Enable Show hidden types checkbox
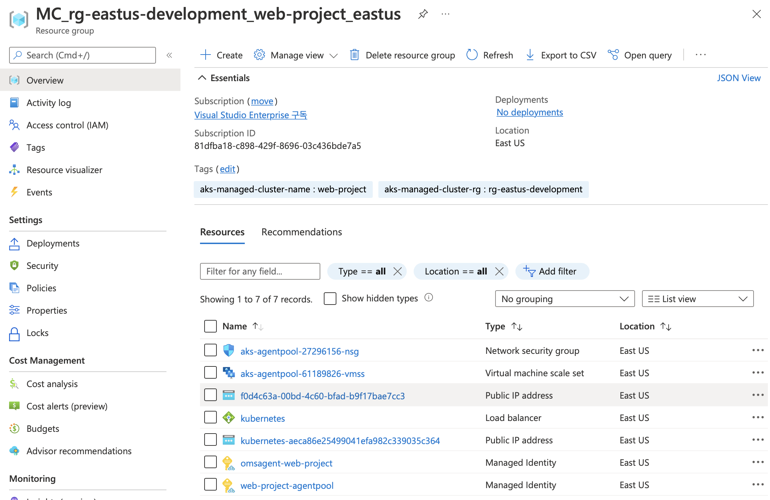Image resolution: width=770 pixels, height=500 pixels. [330, 299]
